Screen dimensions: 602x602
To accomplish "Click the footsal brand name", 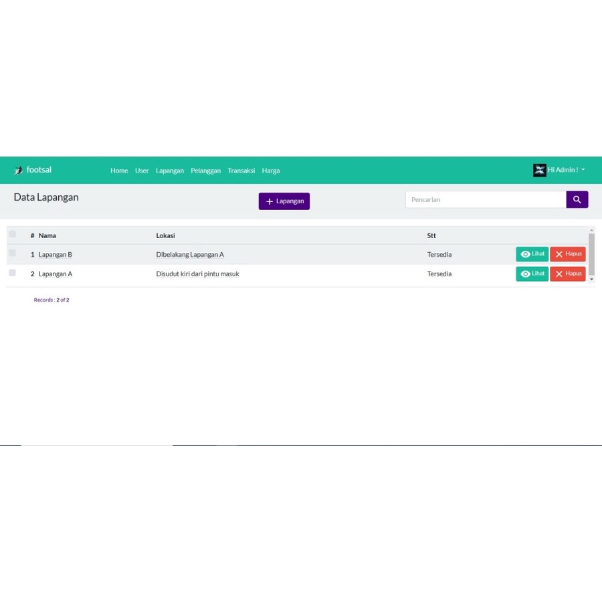I will (x=39, y=170).
